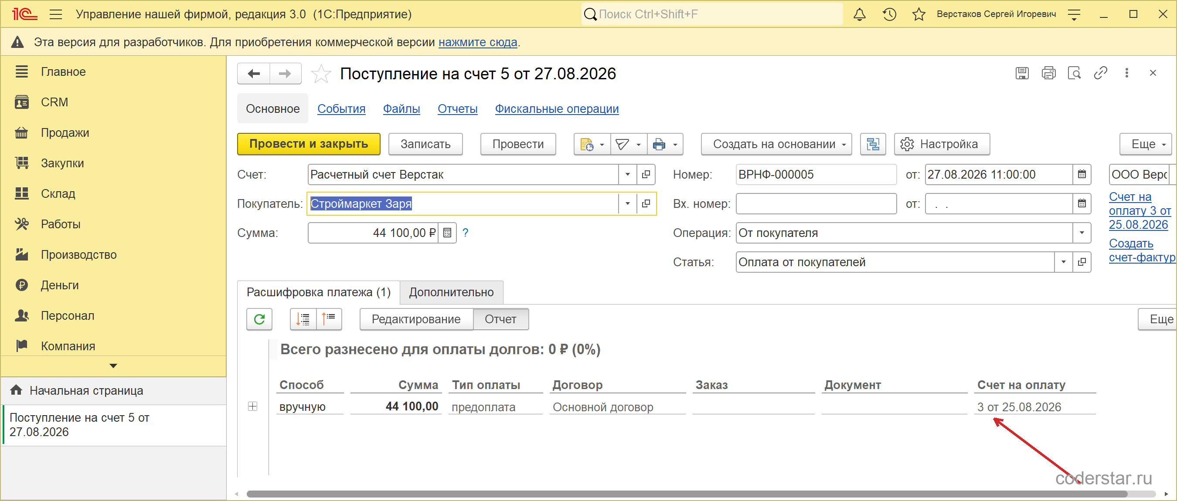The width and height of the screenshot is (1177, 501).
Task: Click Создать счет-фактуру link
Action: pyautogui.click(x=1142, y=250)
